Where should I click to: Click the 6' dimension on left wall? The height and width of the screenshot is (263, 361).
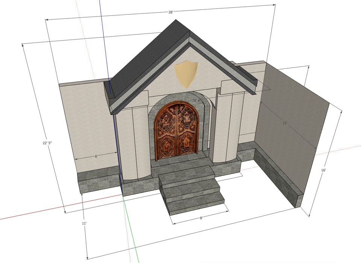(96, 156)
